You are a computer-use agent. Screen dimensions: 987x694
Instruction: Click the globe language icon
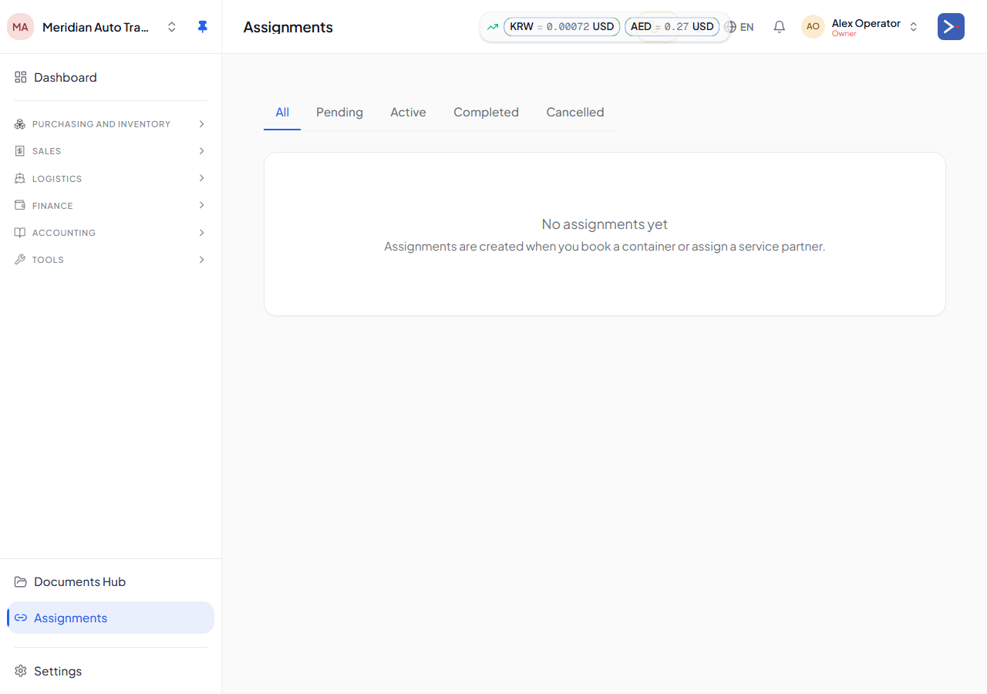coord(730,27)
